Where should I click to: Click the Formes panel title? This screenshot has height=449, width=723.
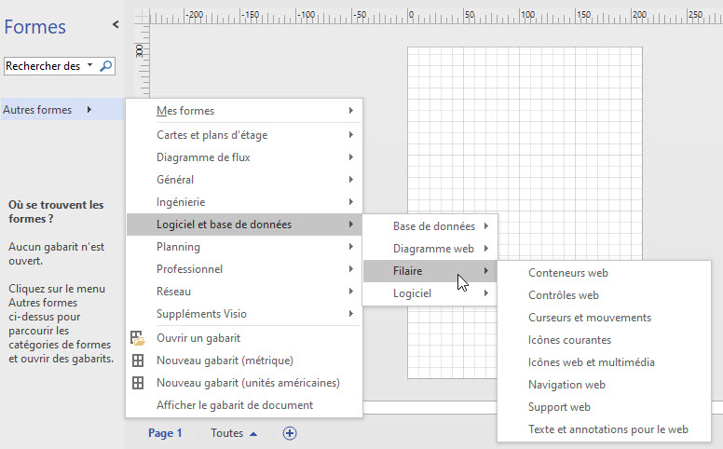[x=35, y=27]
